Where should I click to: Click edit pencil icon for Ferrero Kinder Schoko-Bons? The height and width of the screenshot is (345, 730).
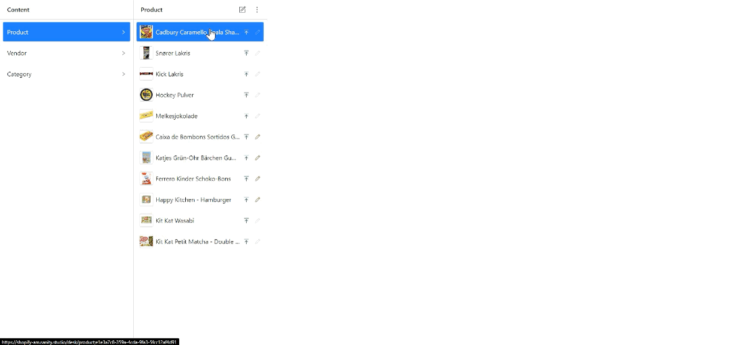[x=258, y=179]
